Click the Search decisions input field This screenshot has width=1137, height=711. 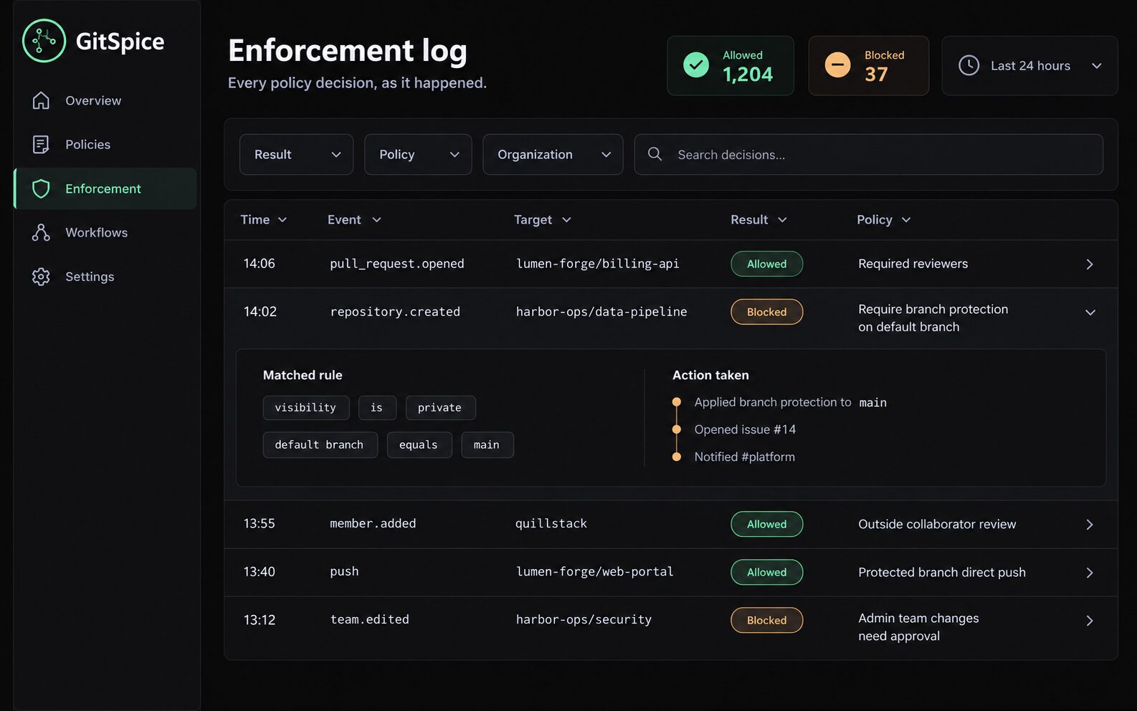click(x=868, y=154)
